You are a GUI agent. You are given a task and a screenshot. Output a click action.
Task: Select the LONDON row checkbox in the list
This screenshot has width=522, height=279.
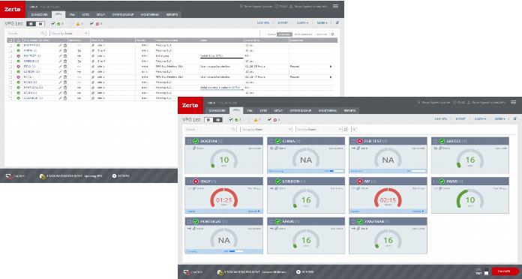pyautogui.click(x=10, y=72)
